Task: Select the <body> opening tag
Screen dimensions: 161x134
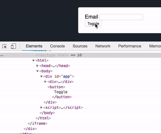Action: tap(46, 71)
